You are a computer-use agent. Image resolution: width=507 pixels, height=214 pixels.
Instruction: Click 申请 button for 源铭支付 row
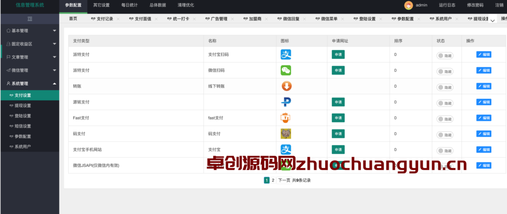[x=338, y=102]
